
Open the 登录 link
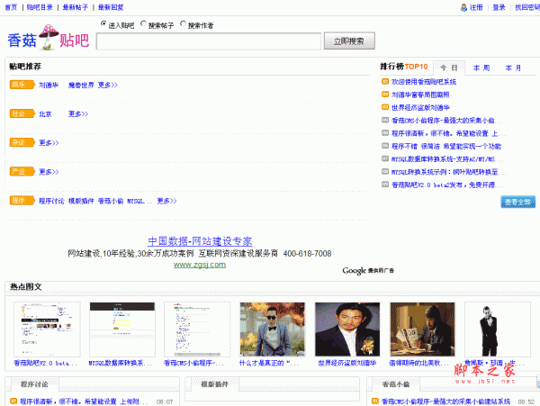click(499, 7)
